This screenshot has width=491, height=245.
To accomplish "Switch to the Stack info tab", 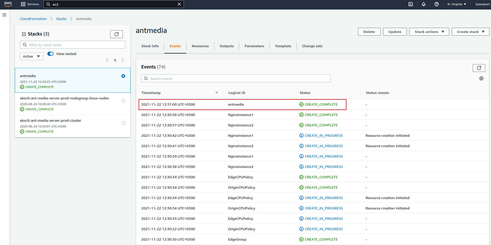I will [x=150, y=46].
